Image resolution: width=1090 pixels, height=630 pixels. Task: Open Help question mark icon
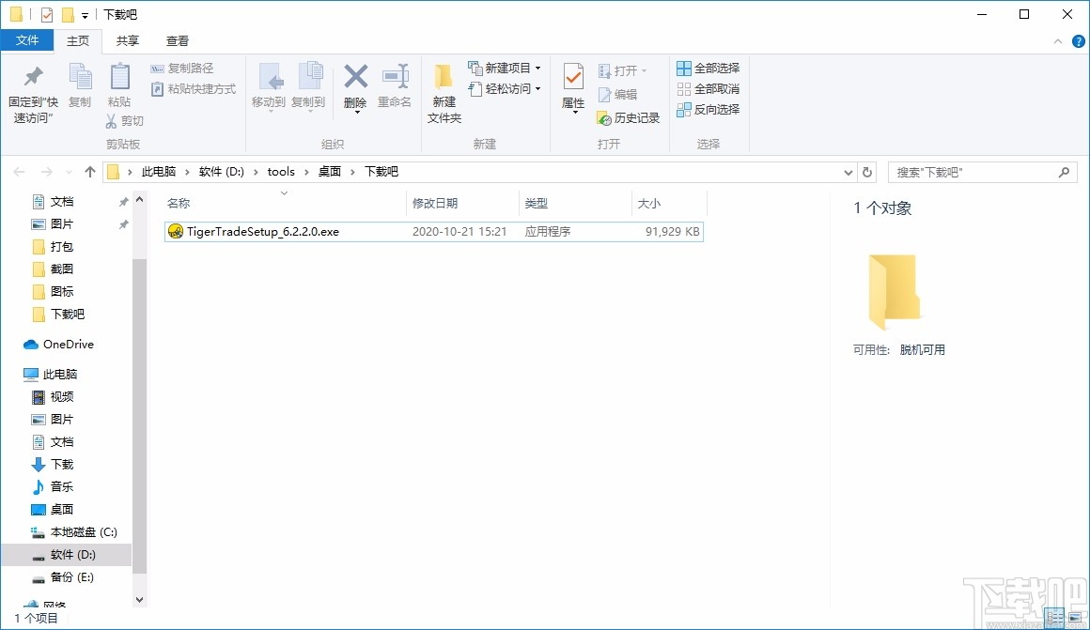(x=1078, y=41)
